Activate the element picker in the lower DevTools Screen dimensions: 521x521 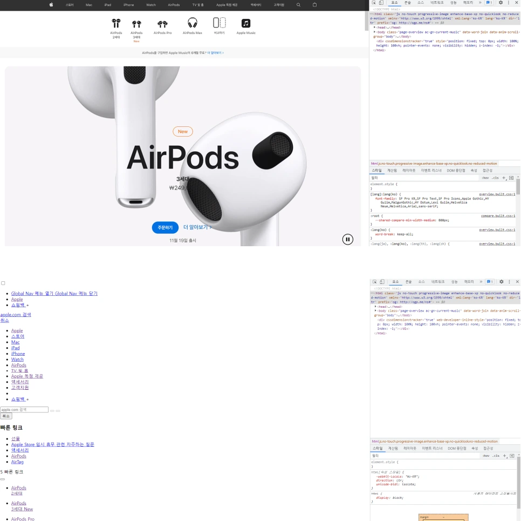click(374, 282)
